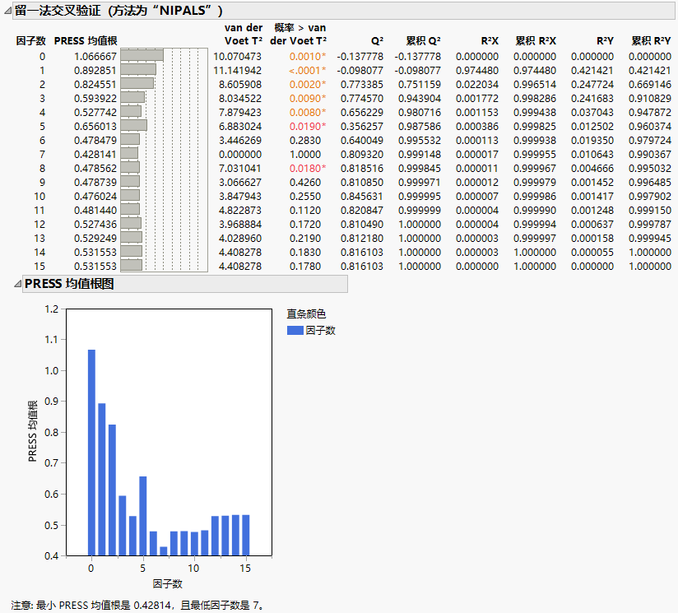Select the 累积 R²Y column header
The image size is (678, 613).
(650, 40)
